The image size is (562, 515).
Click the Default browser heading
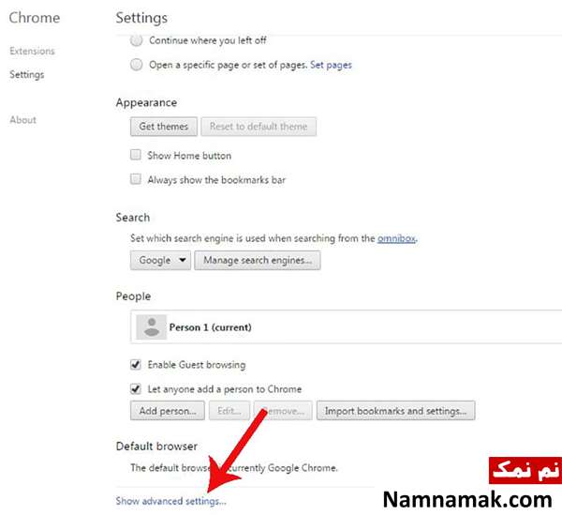[x=156, y=447]
